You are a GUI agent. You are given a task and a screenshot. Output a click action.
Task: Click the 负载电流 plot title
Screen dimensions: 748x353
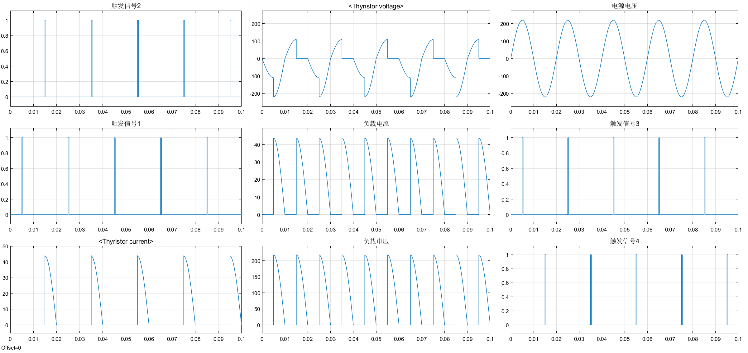tap(376, 124)
